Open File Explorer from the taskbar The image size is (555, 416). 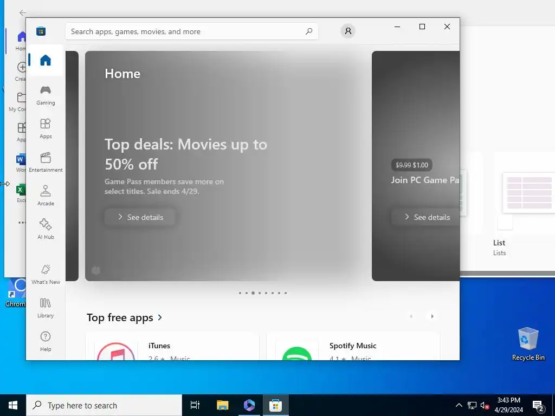coord(222,405)
